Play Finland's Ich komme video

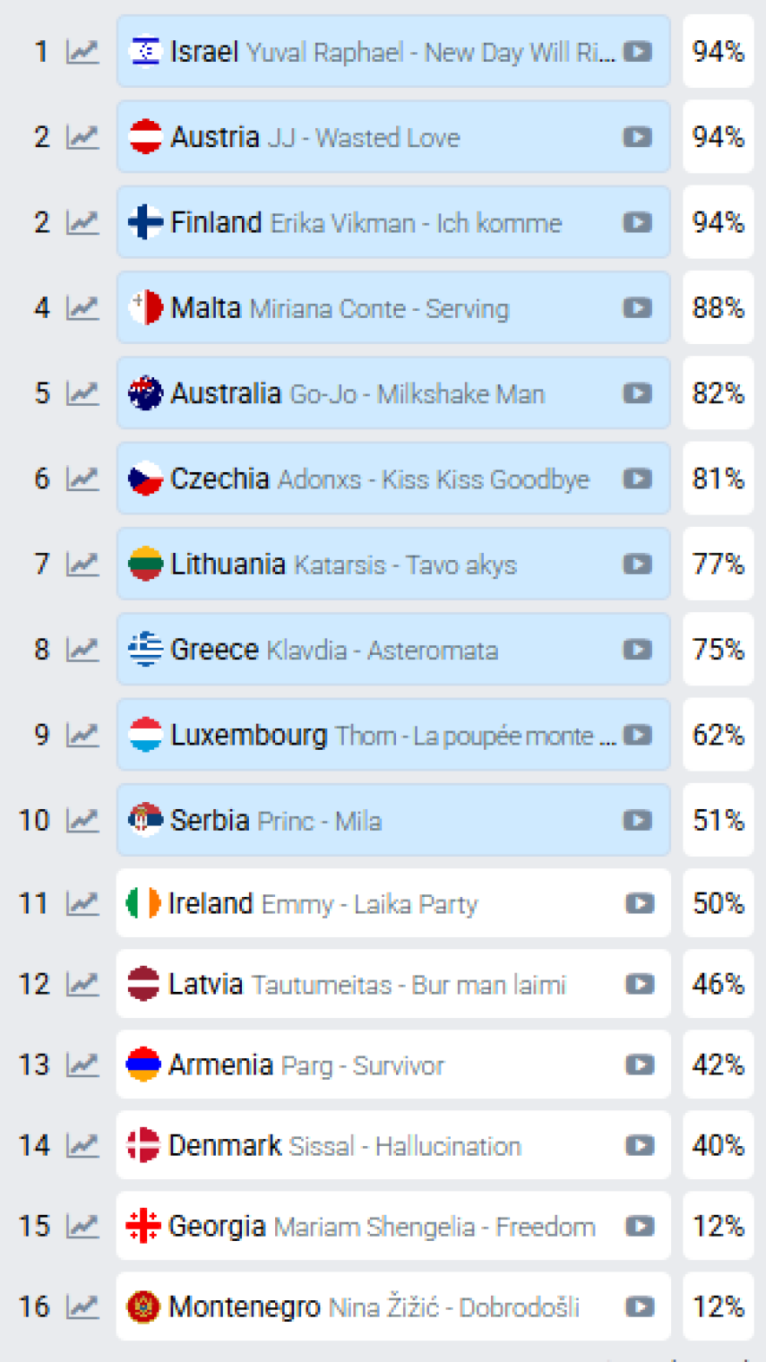[637, 223]
